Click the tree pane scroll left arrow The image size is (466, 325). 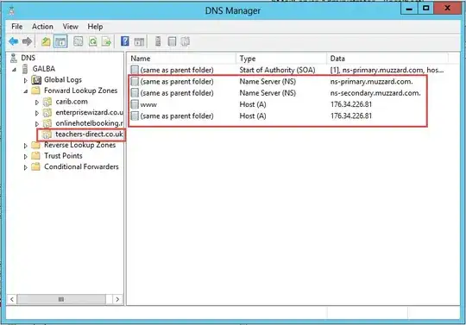(x=12, y=299)
